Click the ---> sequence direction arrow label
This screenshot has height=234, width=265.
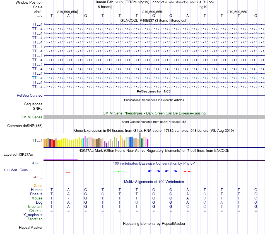[39, 16]
